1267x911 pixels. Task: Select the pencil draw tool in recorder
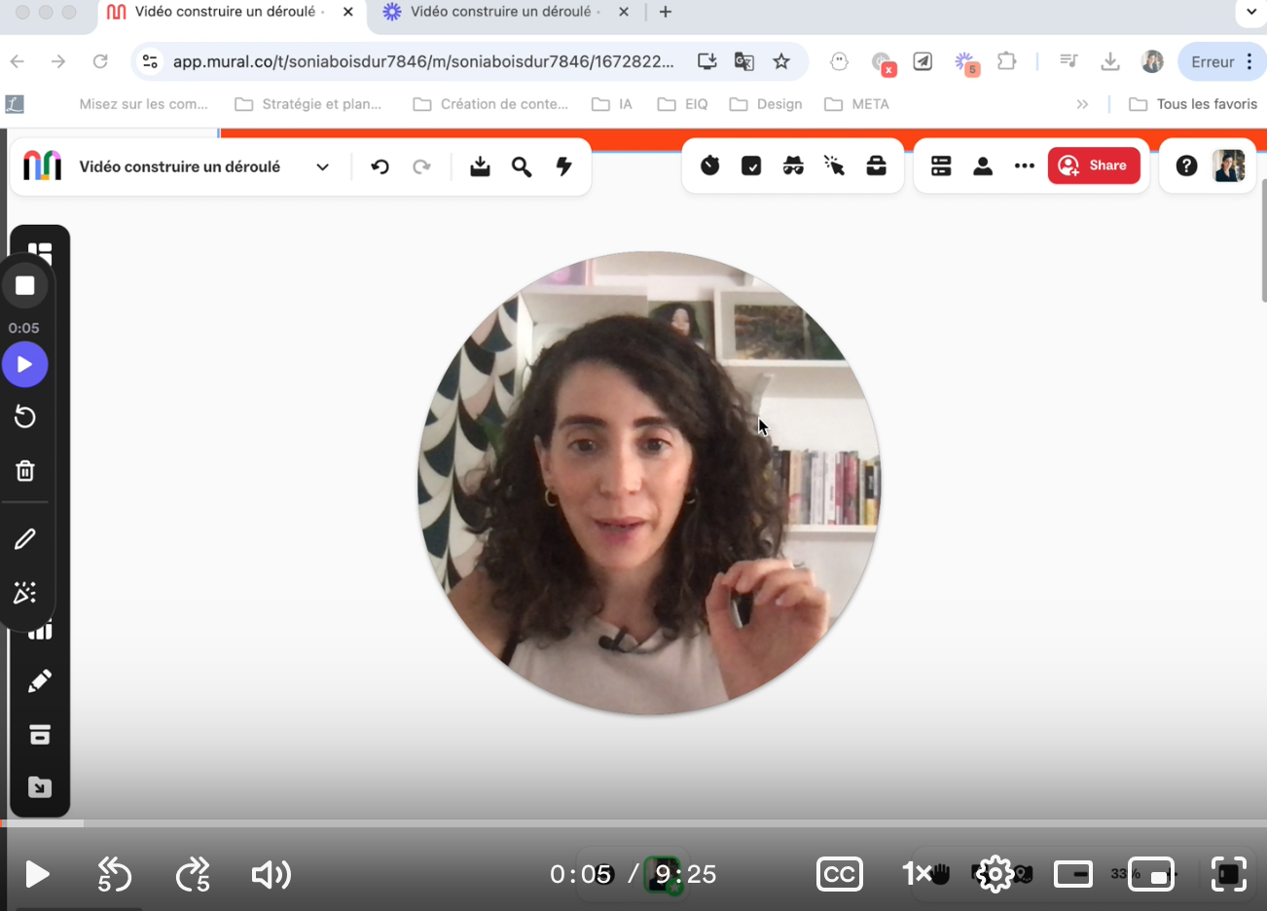pos(25,539)
